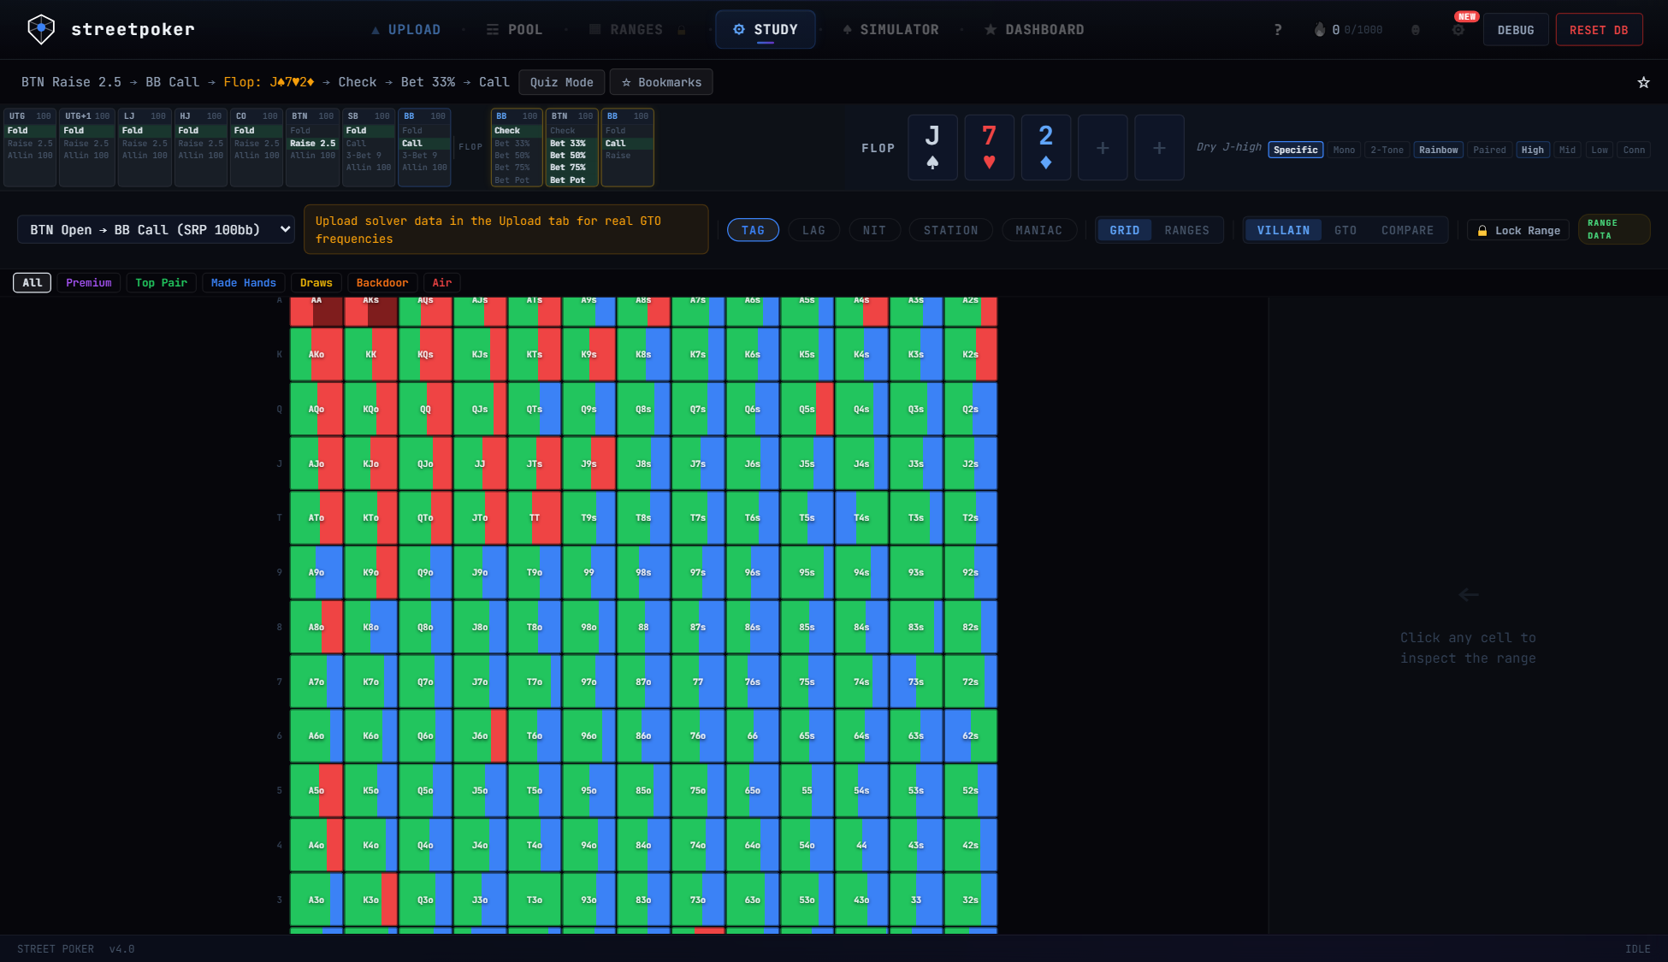Image resolution: width=1668 pixels, height=962 pixels.
Task: Open the DASHBOARD tab
Action: [1034, 28]
